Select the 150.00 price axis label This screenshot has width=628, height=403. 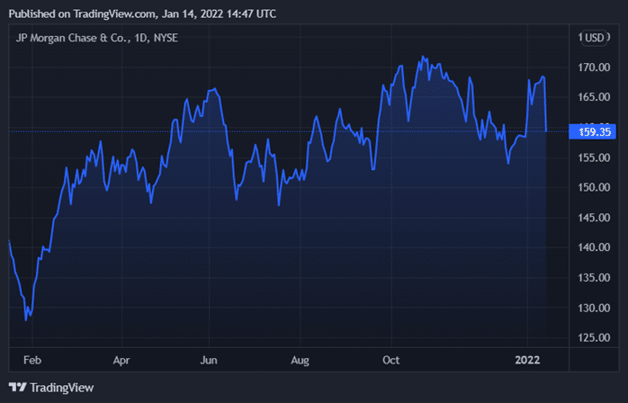[594, 187]
